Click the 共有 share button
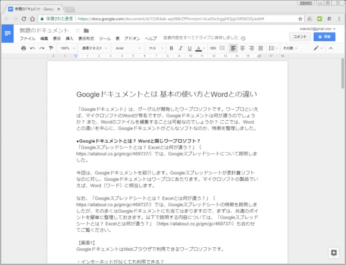This screenshot has height=265, width=346. click(324, 36)
